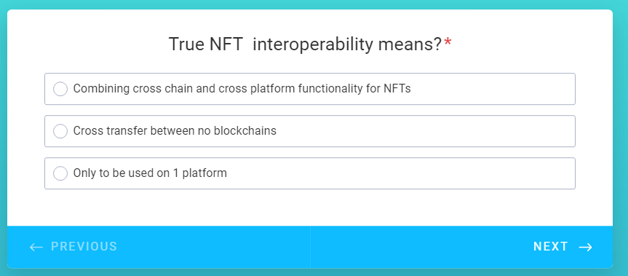Click the blank white space beneath the answer options

coord(309,207)
